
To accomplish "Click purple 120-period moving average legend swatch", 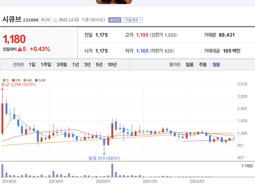I will 36,80.
